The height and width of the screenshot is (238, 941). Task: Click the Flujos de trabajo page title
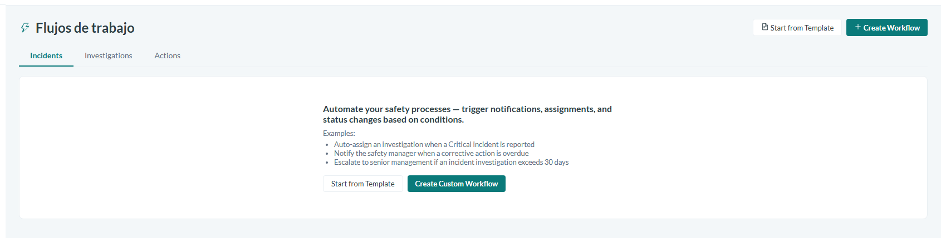pos(85,28)
